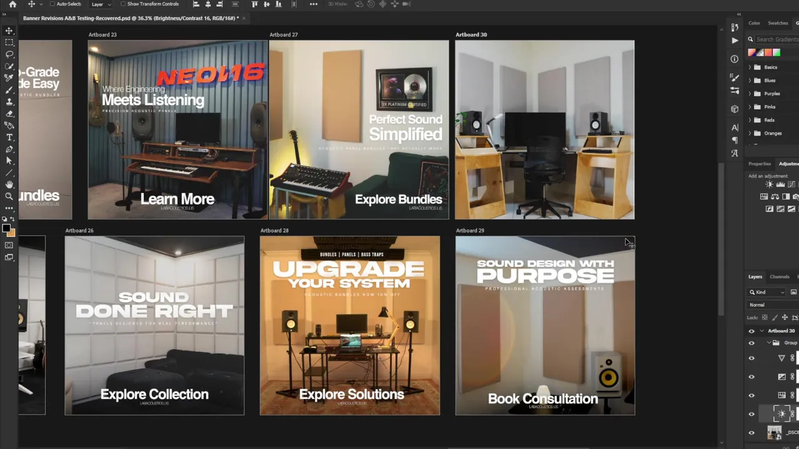Open the align options three-dots menu

313,4
